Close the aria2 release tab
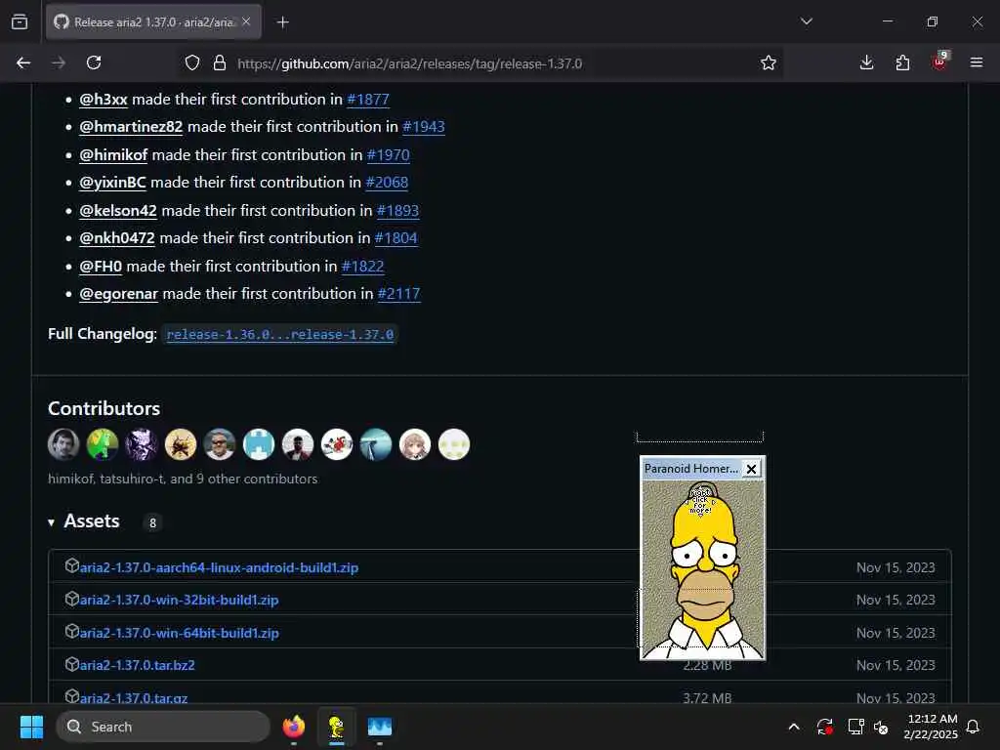 [246, 21]
